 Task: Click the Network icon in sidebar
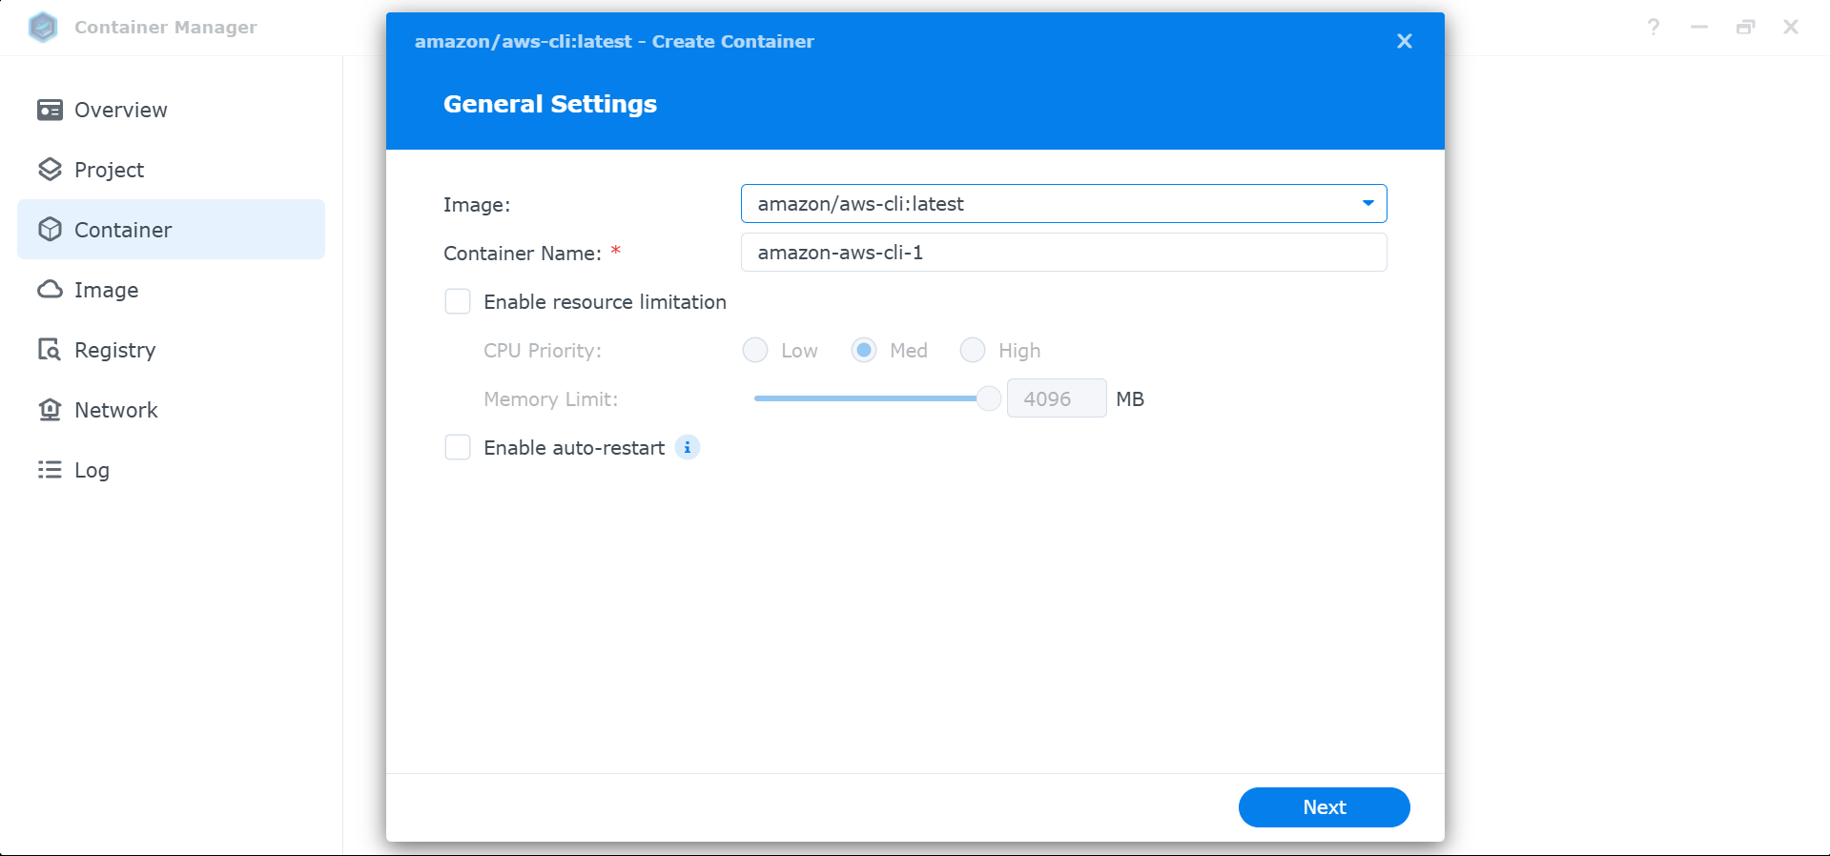50,410
